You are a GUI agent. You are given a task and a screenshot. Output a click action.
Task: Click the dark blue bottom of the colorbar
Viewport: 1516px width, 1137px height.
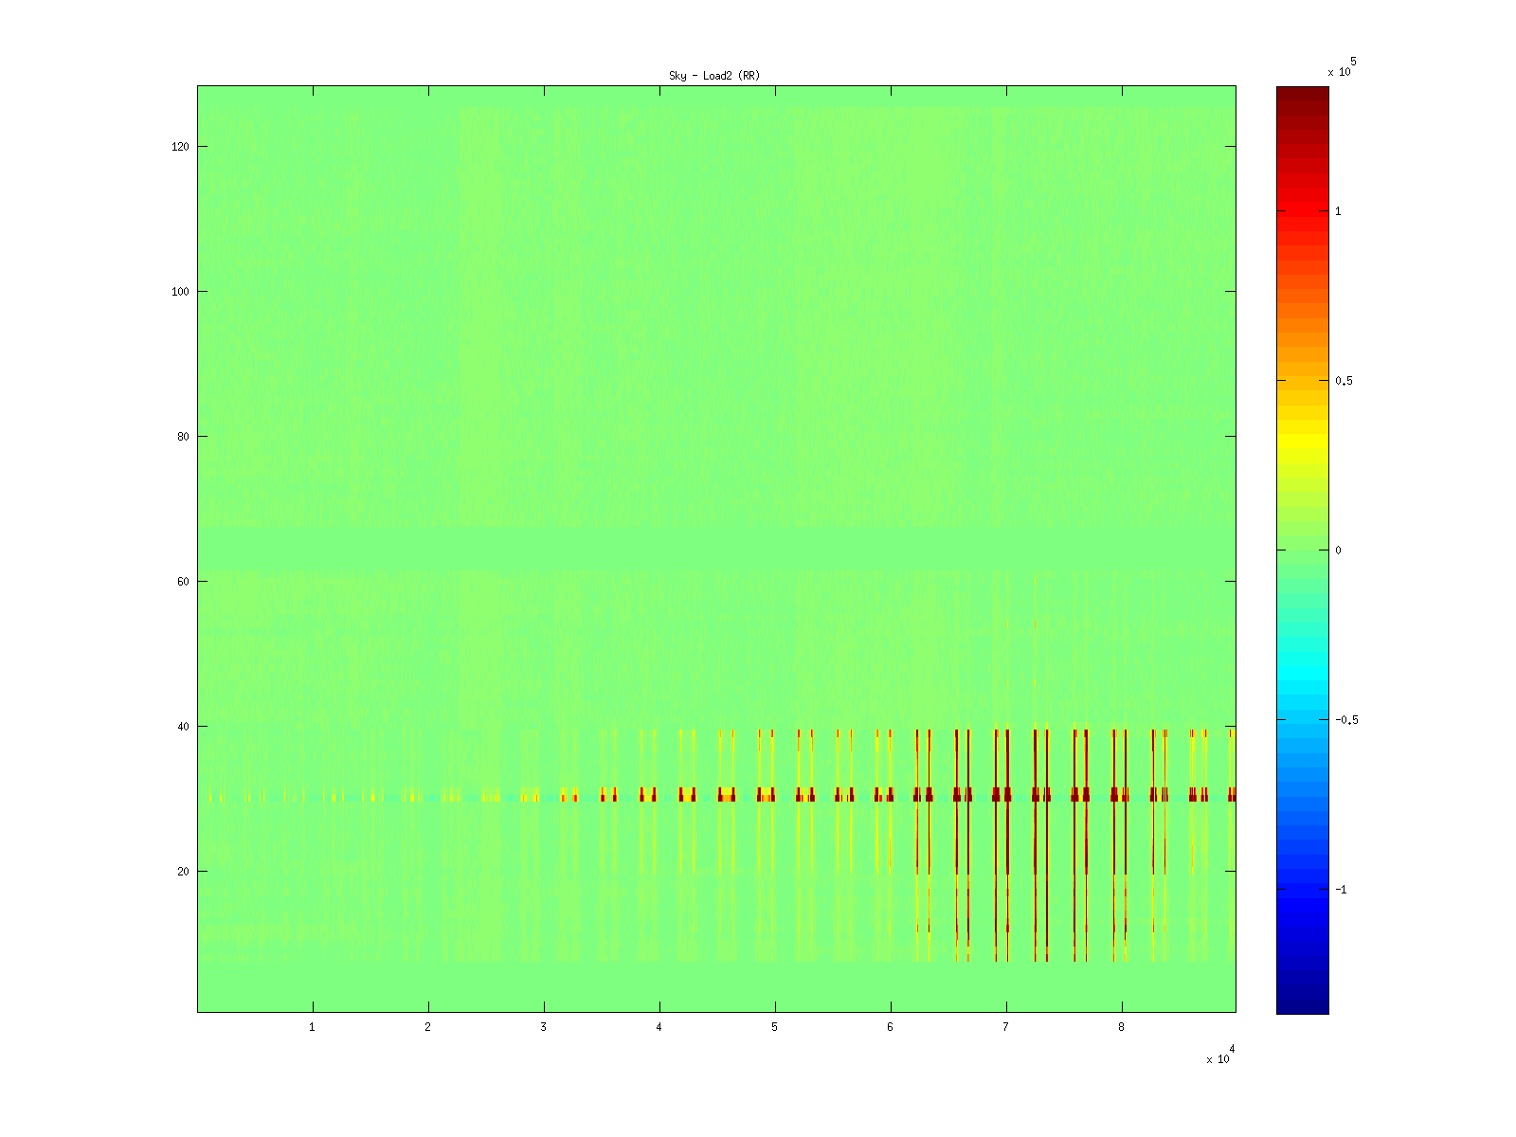[1302, 1004]
